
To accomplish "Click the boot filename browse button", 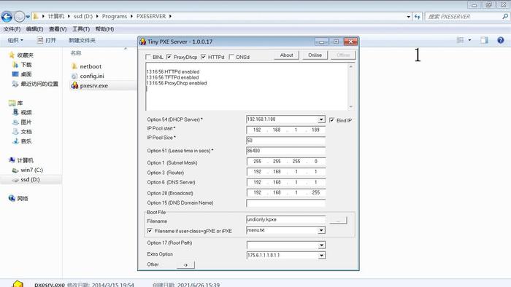I will 338,221.
